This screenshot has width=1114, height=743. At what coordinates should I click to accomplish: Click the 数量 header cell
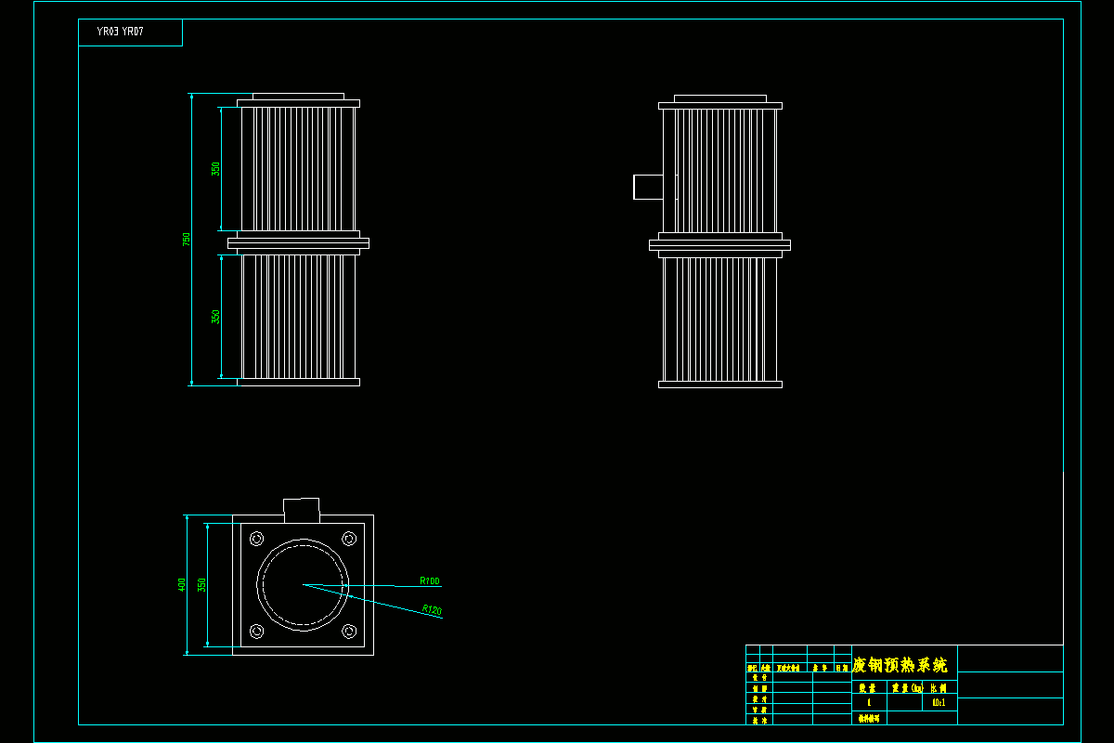coord(867,688)
